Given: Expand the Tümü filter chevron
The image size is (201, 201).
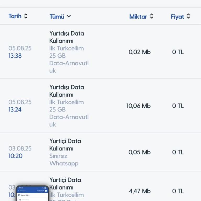Looking at the screenshot, I should (69, 16).
